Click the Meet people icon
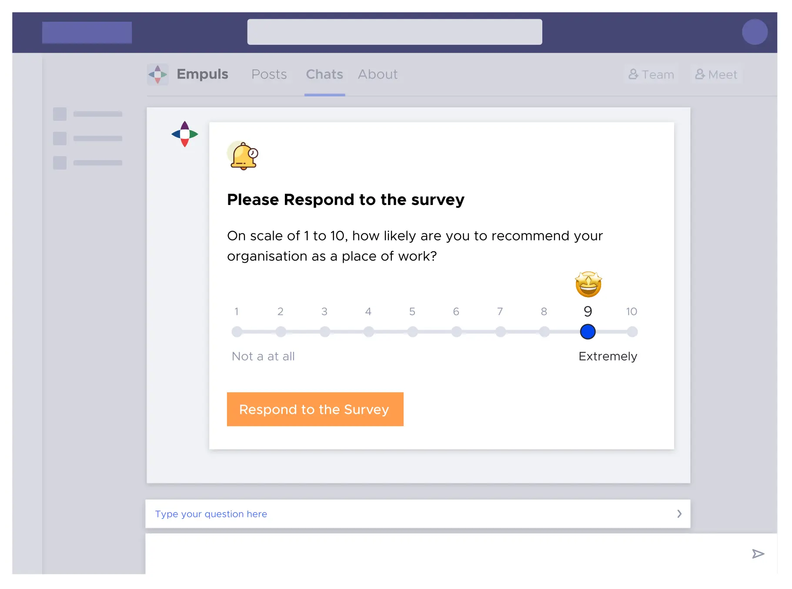The height and width of the screenshot is (589, 792). pyautogui.click(x=699, y=74)
